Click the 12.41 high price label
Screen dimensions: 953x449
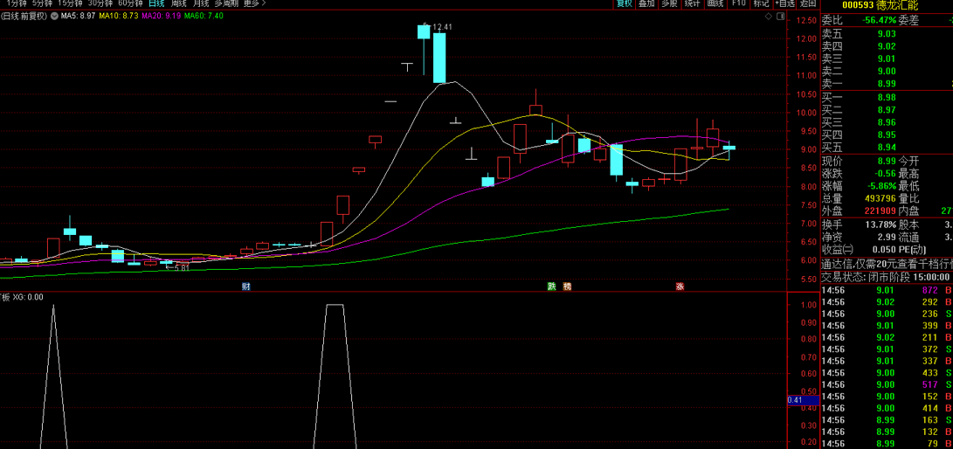[442, 27]
